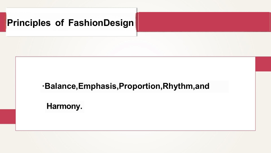Image resolution: width=271 pixels, height=153 pixels.
Task: Click the beige slide background below the content box
Action: [135, 142]
